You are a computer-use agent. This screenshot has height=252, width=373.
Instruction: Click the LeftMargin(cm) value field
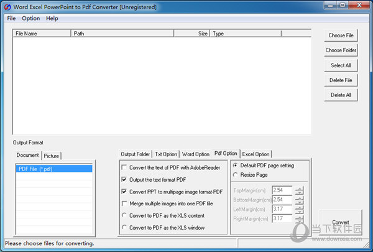[x=282, y=209]
